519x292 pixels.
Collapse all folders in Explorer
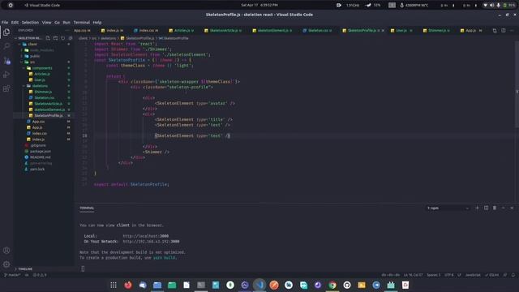71,38
